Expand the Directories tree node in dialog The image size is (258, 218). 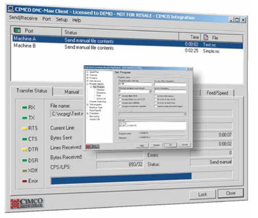tap(87, 113)
